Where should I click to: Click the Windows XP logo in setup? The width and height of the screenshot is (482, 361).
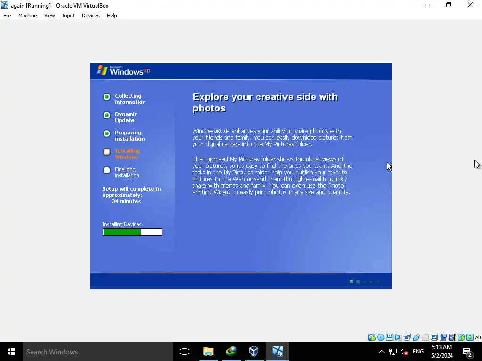pos(124,71)
